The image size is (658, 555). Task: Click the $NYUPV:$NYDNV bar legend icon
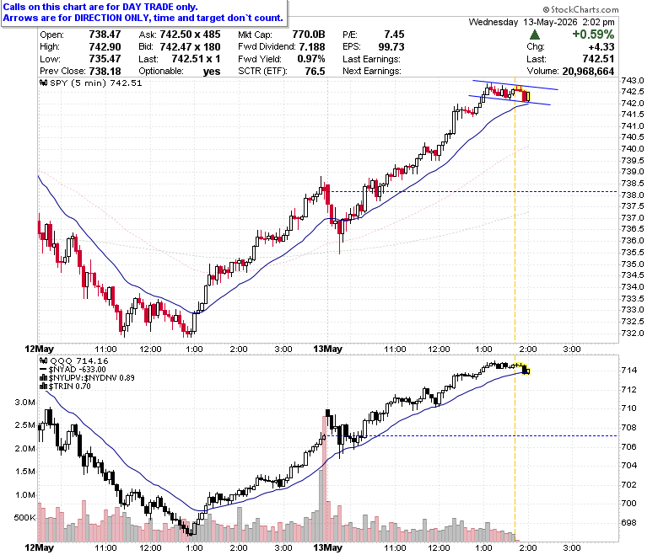click(x=43, y=378)
